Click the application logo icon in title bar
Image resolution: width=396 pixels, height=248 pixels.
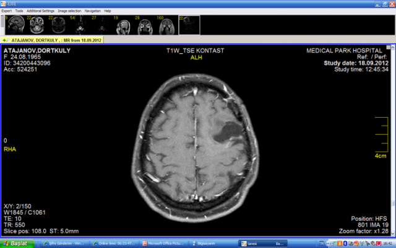[x=3, y=4]
